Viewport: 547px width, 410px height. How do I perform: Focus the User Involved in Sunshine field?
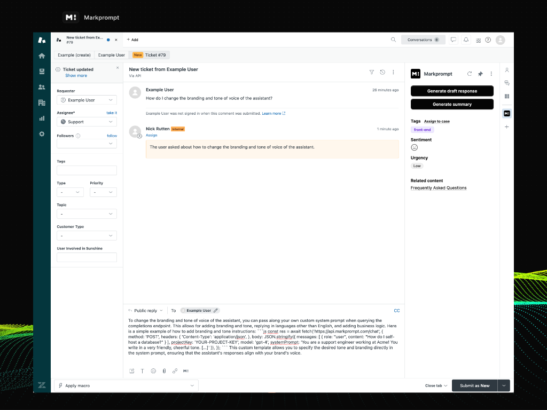point(87,257)
